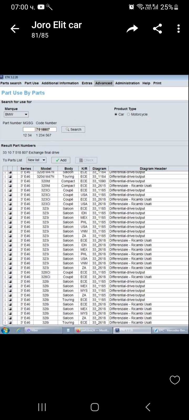This screenshot has width=189, height=420.
Task: Click diagram cell 33_2615
Action: click(x=99, y=186)
